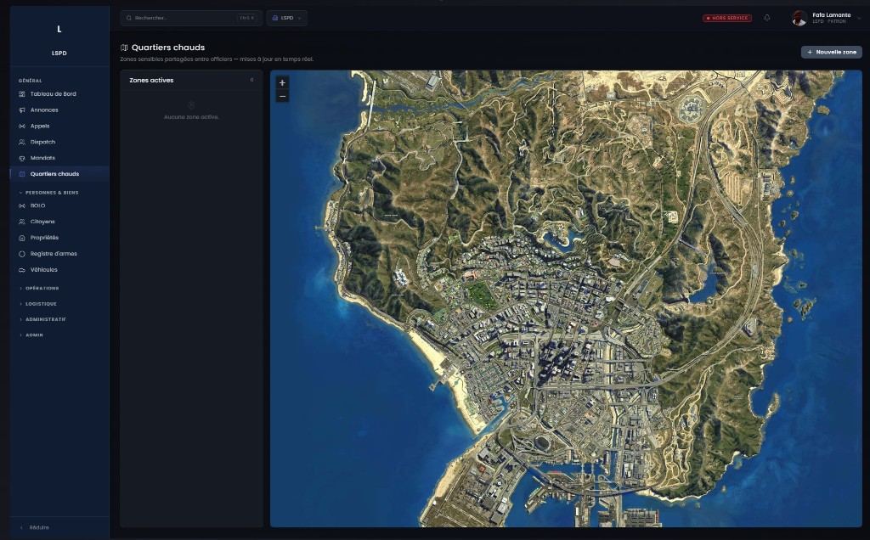Click the Fafa Lamonte user avatar
Image resolution: width=870 pixels, height=540 pixels.
799,18
